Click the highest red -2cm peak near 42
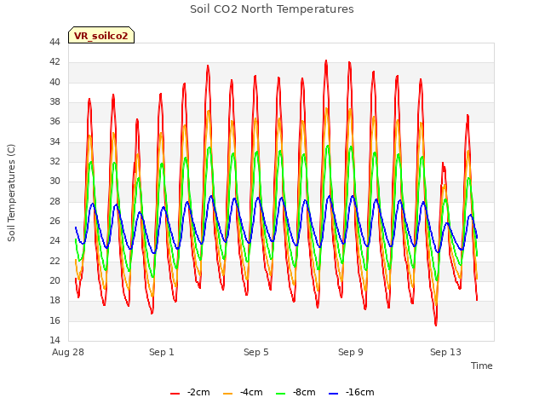Viewport: 545px width, 409px height. pos(326,61)
